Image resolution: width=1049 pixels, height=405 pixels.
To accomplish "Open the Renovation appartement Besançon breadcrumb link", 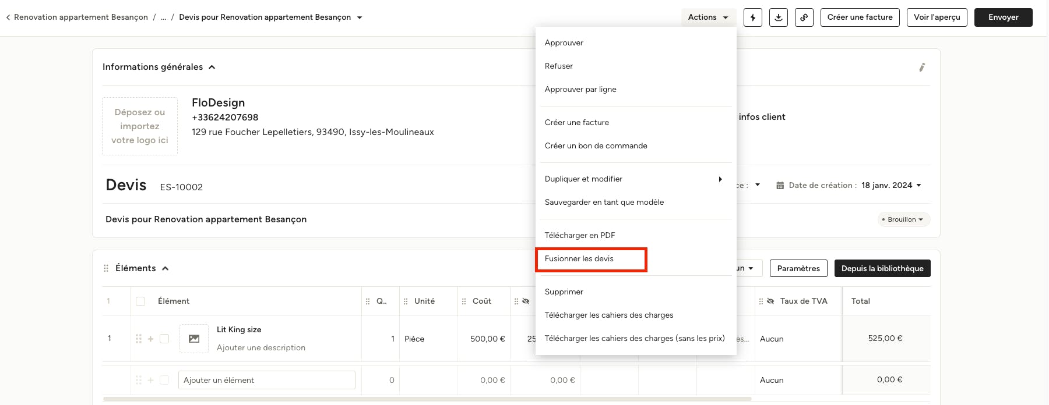I will pos(81,17).
